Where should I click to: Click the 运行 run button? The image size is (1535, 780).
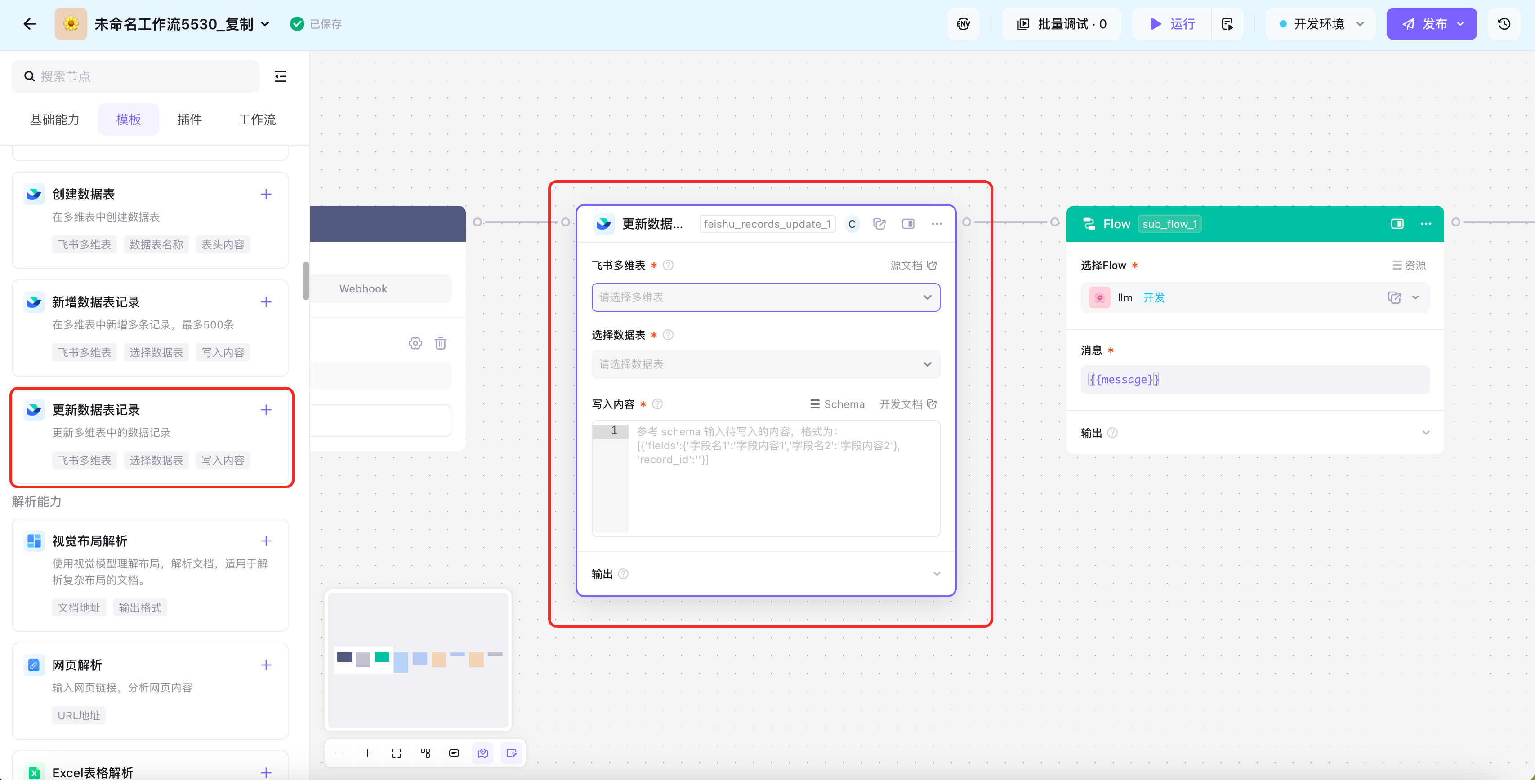[x=1172, y=24]
